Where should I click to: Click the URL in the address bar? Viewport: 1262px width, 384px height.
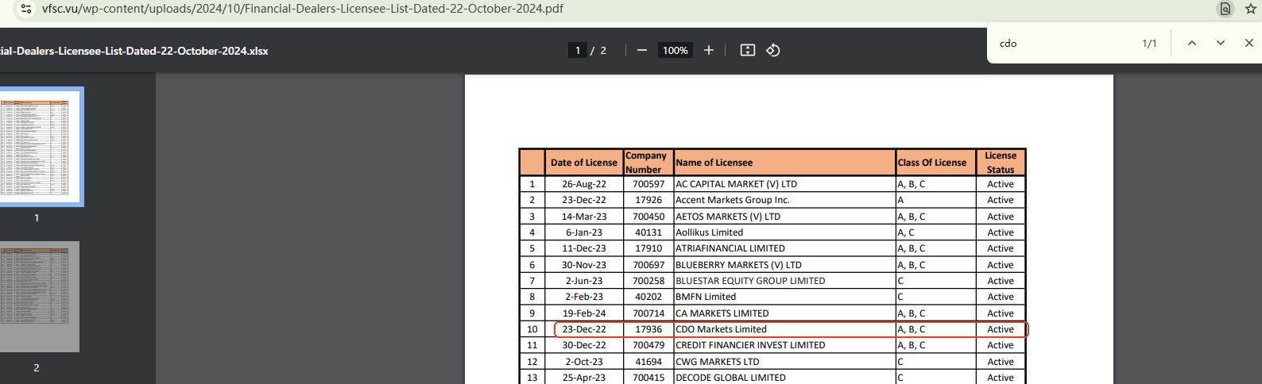pyautogui.click(x=302, y=9)
